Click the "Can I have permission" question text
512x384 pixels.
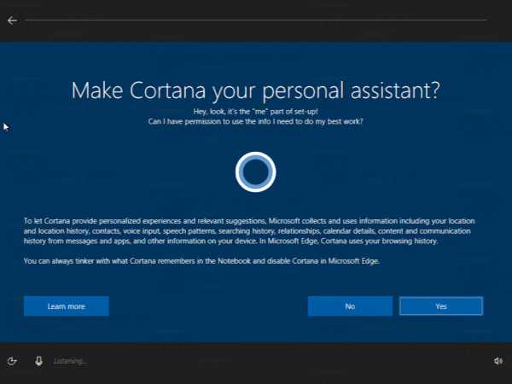coord(255,122)
